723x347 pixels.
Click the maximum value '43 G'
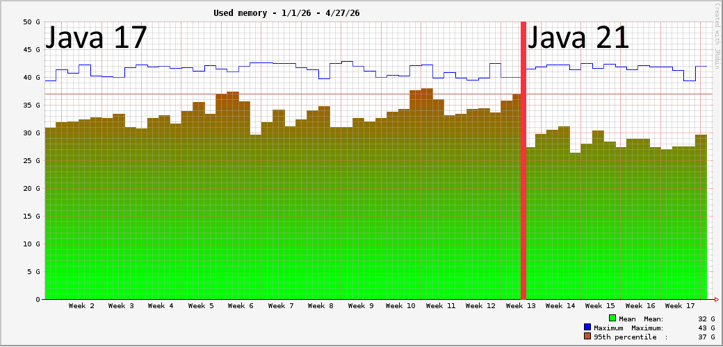pyautogui.click(x=707, y=328)
